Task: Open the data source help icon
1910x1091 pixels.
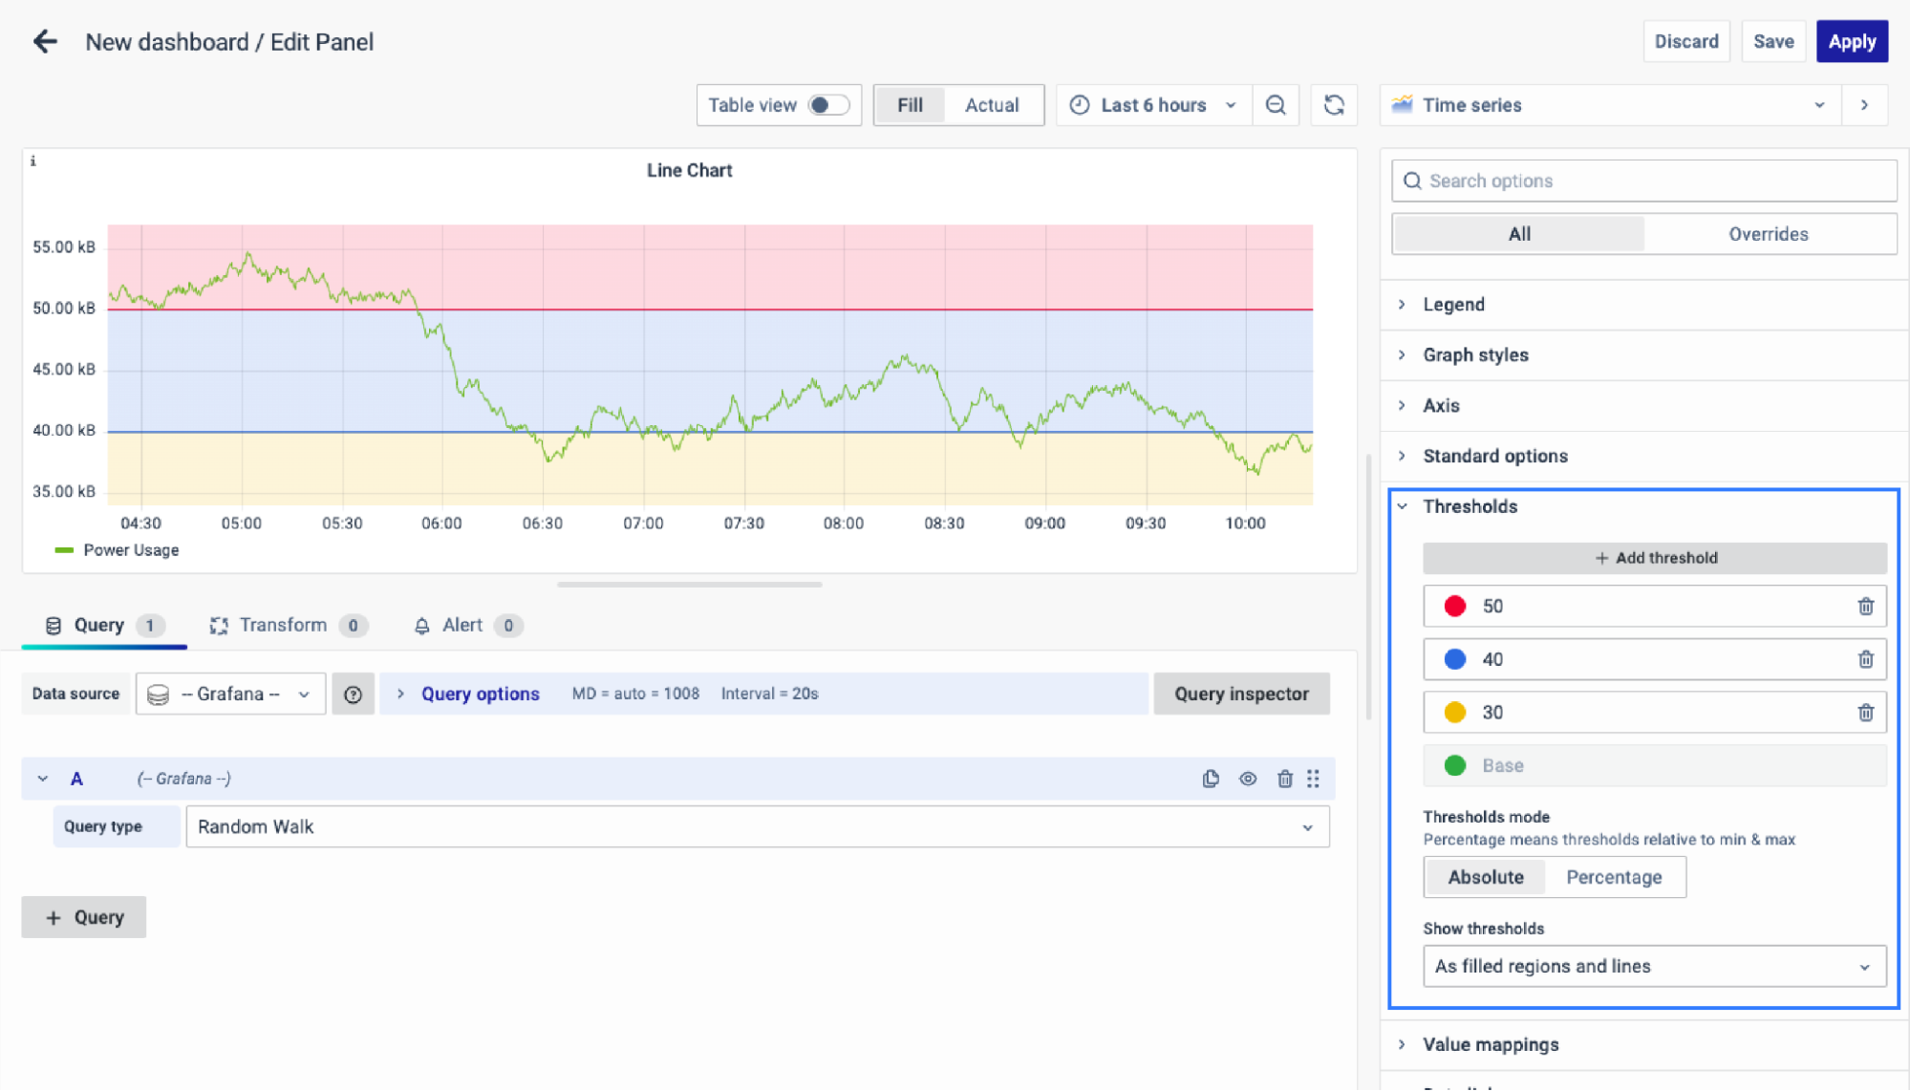Action: [353, 695]
